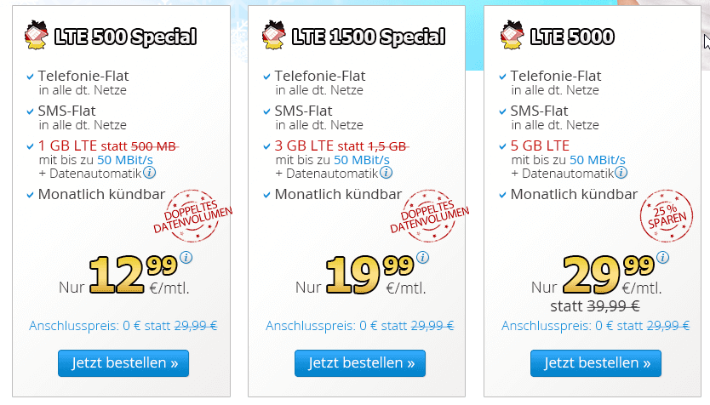Screen dimensions: 710x405
Task: Click Anschlusspreis link under LTE 5000
Action: (595, 326)
